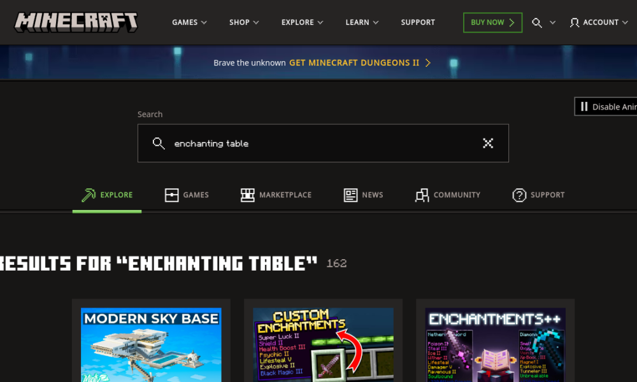Switch to the Games results tab
Viewport: 637px width, 382px height.
click(x=187, y=195)
